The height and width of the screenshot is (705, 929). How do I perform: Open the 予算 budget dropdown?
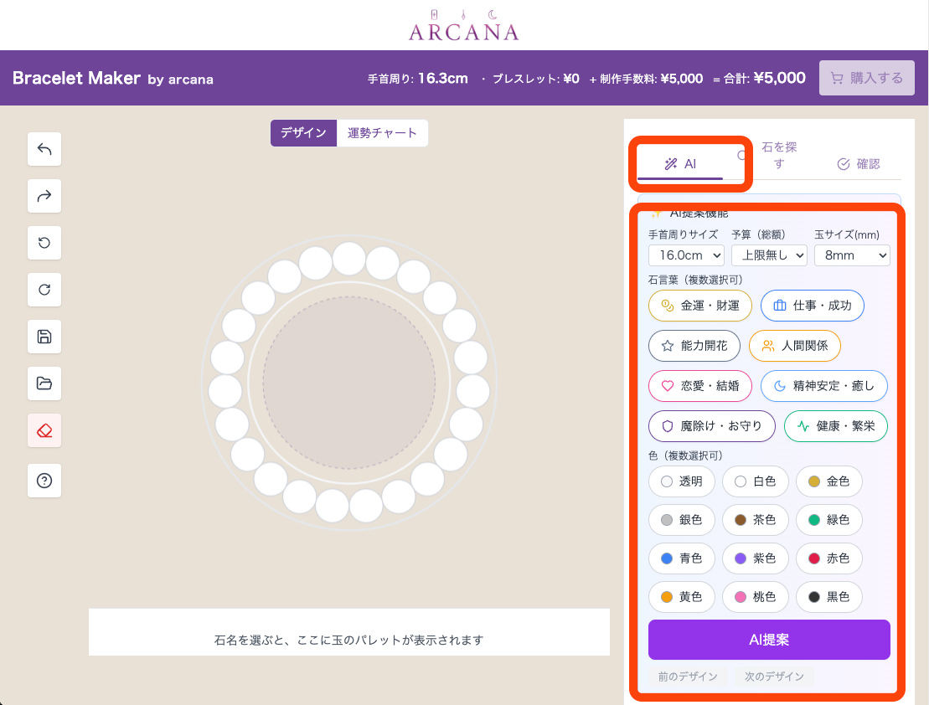[x=769, y=255]
